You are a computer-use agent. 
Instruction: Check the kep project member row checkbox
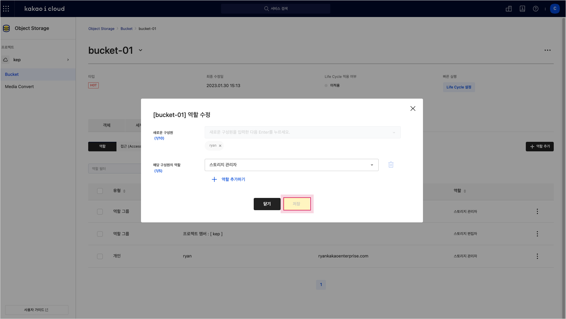pyautogui.click(x=100, y=234)
